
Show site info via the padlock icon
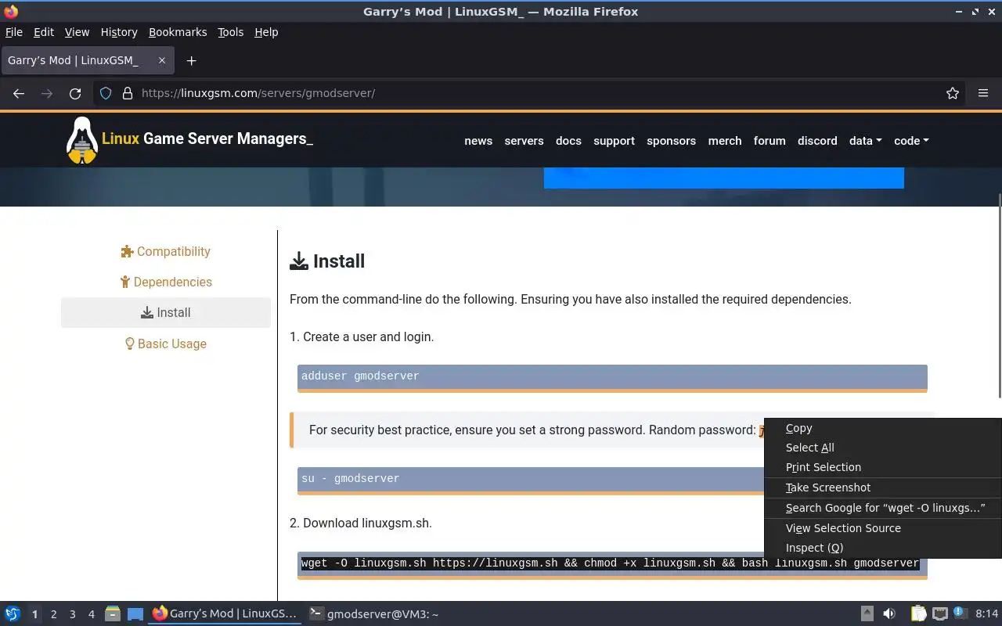tap(128, 93)
